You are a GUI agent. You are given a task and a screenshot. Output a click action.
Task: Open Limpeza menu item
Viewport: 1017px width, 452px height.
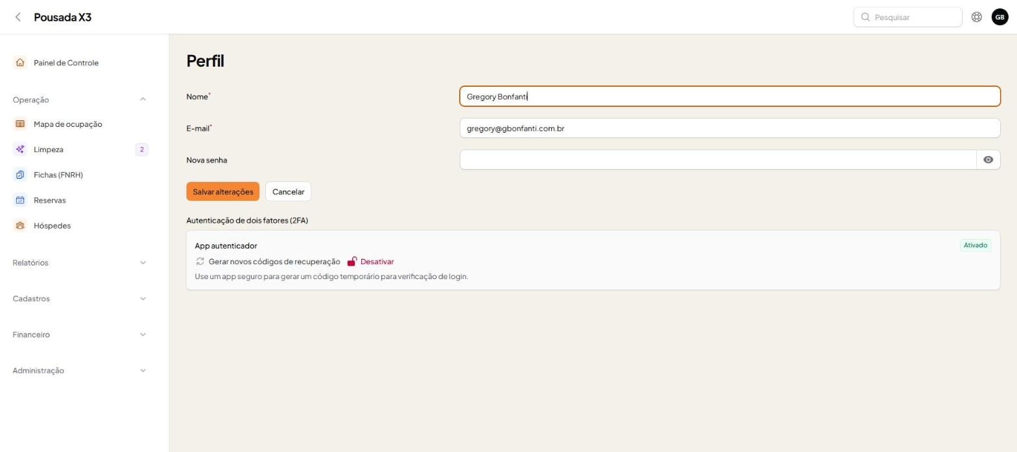80,150
